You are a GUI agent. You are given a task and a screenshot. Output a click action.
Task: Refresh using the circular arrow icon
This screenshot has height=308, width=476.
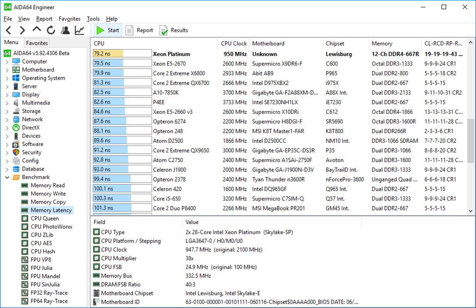51,30
